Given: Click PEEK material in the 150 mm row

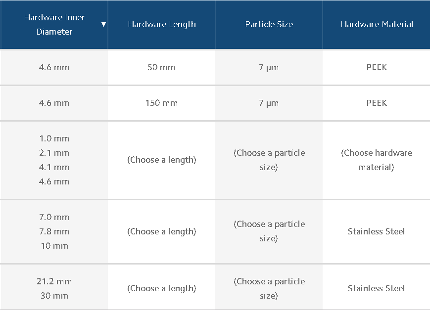Looking at the screenshot, I should click(x=377, y=103).
